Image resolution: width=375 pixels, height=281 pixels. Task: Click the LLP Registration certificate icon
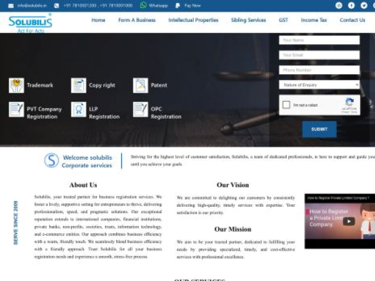coord(79,109)
